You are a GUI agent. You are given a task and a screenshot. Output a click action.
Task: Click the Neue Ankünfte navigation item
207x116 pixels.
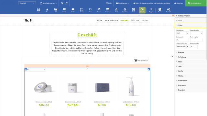coord(111,20)
